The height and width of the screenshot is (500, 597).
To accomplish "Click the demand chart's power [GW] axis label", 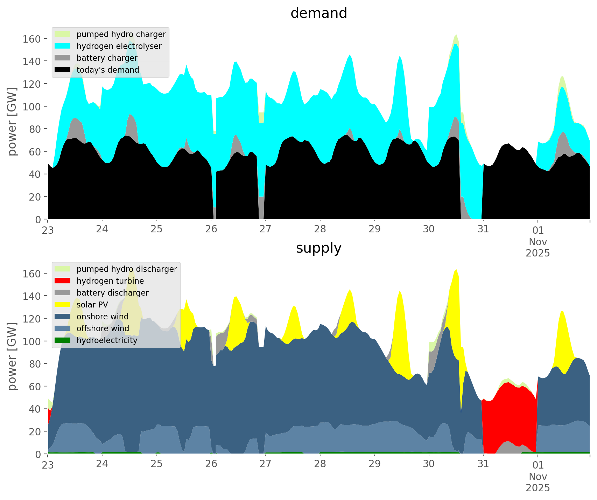I will coord(12,122).
